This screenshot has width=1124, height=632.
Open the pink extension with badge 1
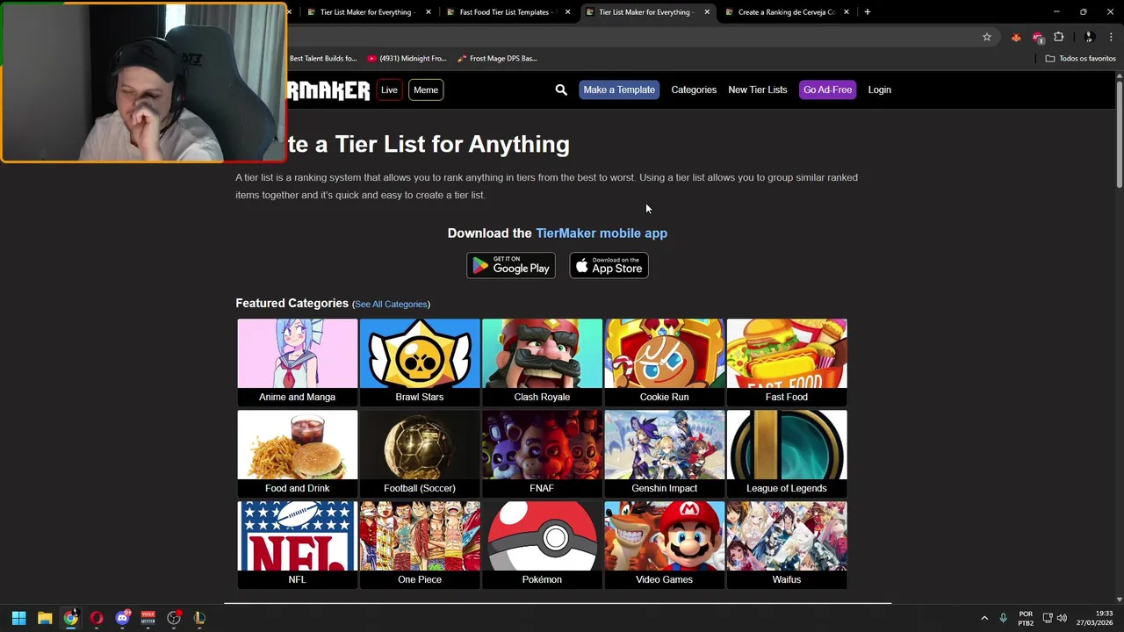coord(1038,37)
